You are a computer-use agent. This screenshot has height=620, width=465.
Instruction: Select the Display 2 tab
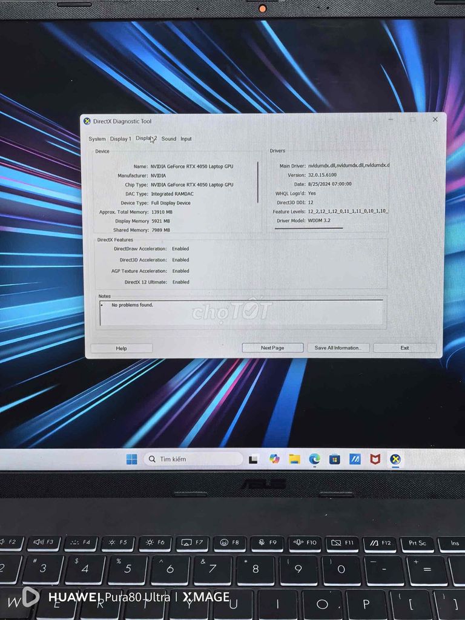[147, 138]
